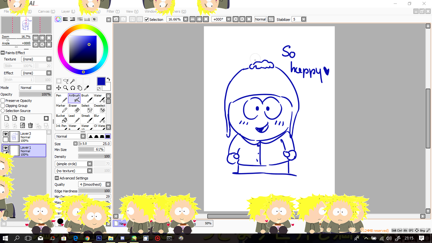Choose the Eyedropper color picker tool

pyautogui.click(x=87, y=88)
